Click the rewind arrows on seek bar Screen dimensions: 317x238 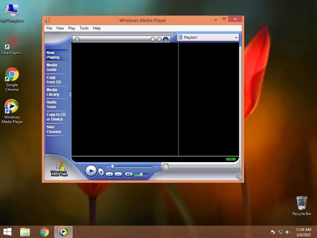[x=108, y=167]
